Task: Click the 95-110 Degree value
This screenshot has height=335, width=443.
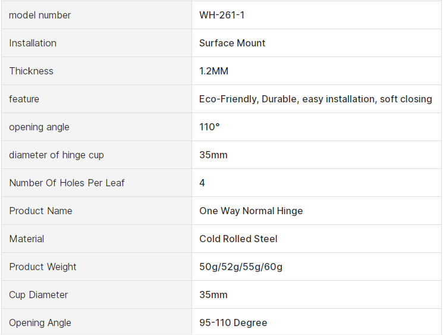Action: click(x=233, y=323)
